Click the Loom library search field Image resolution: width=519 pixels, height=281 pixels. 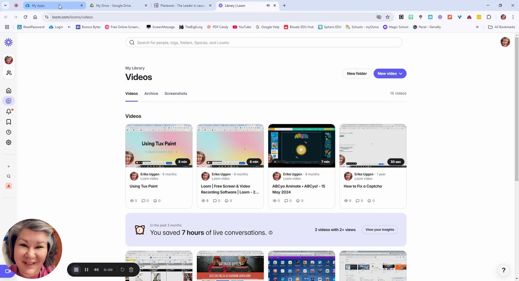click(264, 43)
